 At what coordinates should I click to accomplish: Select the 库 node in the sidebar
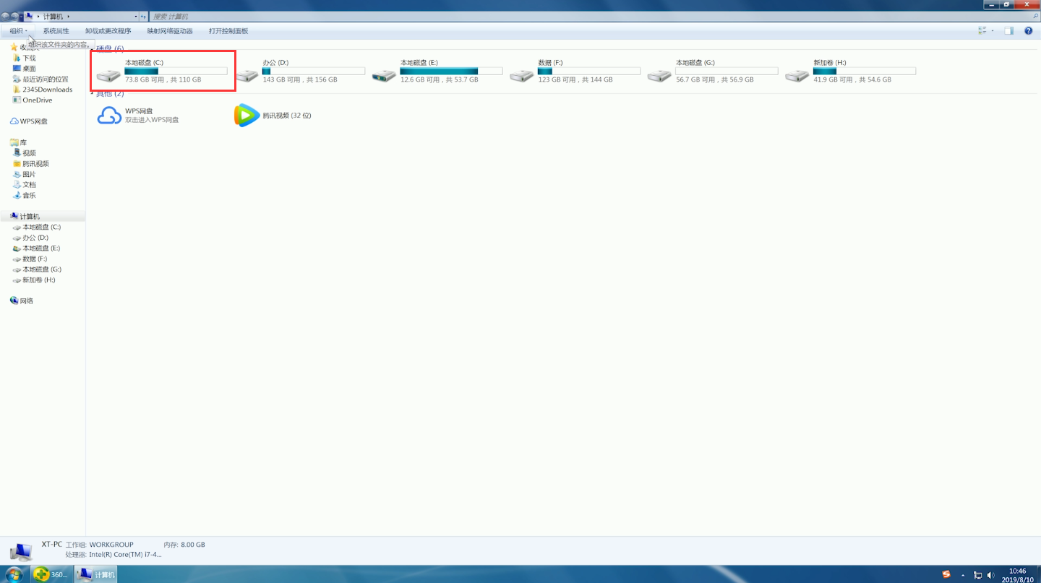click(19, 142)
